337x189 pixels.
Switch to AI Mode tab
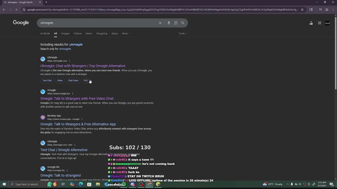[x=45, y=34]
